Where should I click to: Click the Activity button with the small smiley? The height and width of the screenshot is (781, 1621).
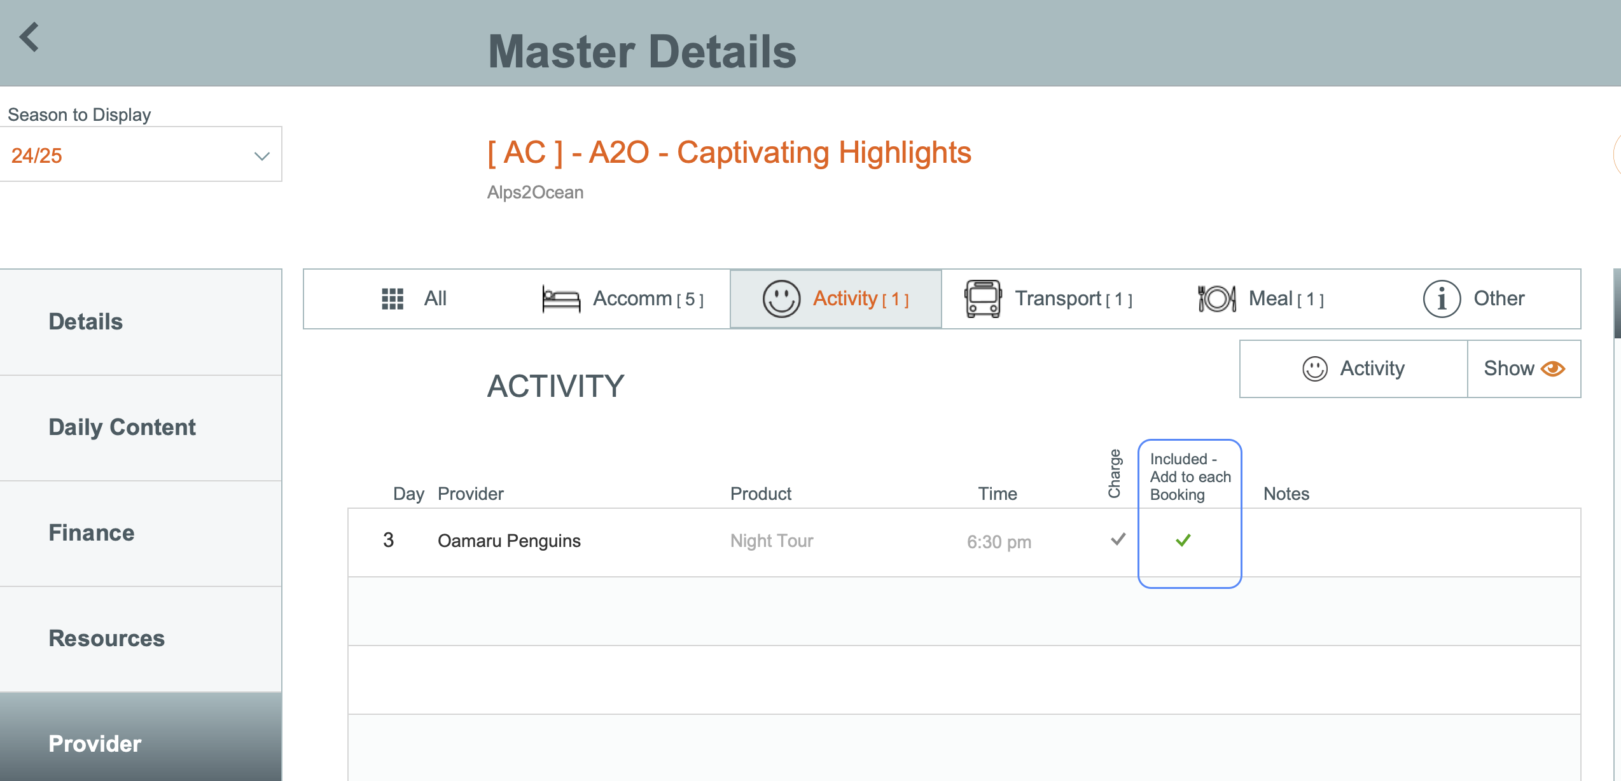tap(1353, 369)
